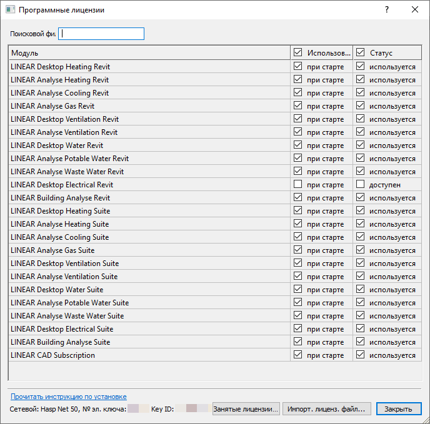Toggle status checkbox for LINEAR Analyse Waste Water Revit
The image size is (430, 424).
[360, 171]
